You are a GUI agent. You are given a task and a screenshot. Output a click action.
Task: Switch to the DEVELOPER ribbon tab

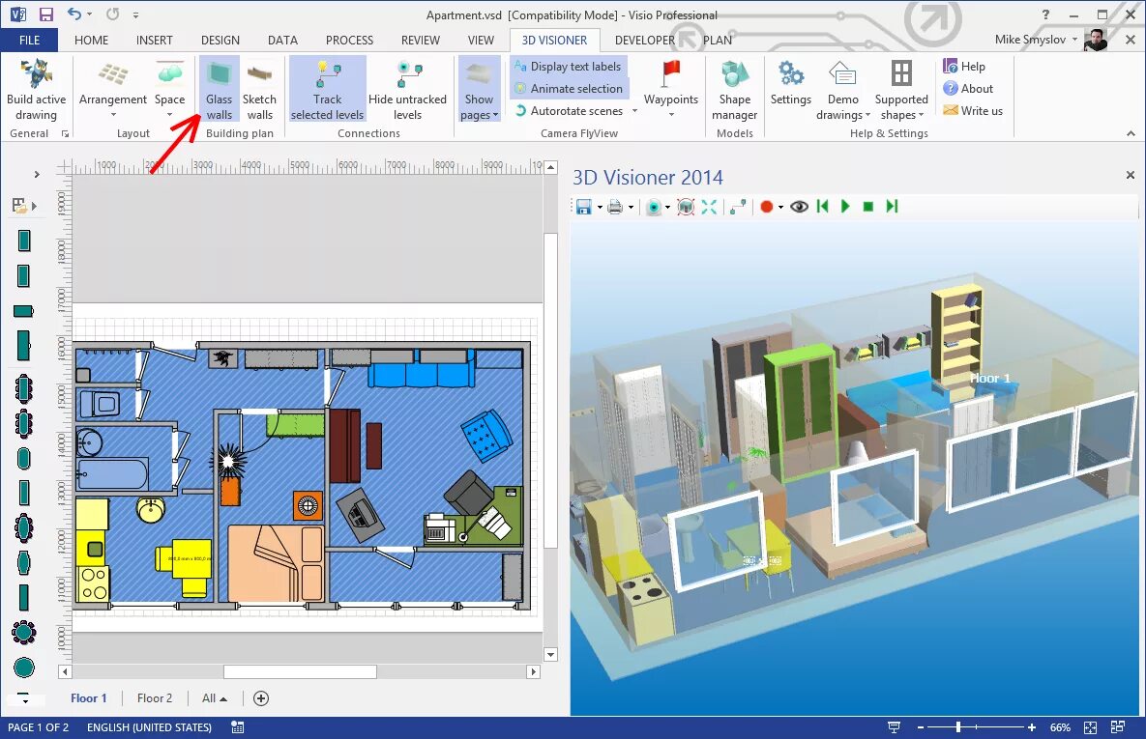(x=645, y=41)
